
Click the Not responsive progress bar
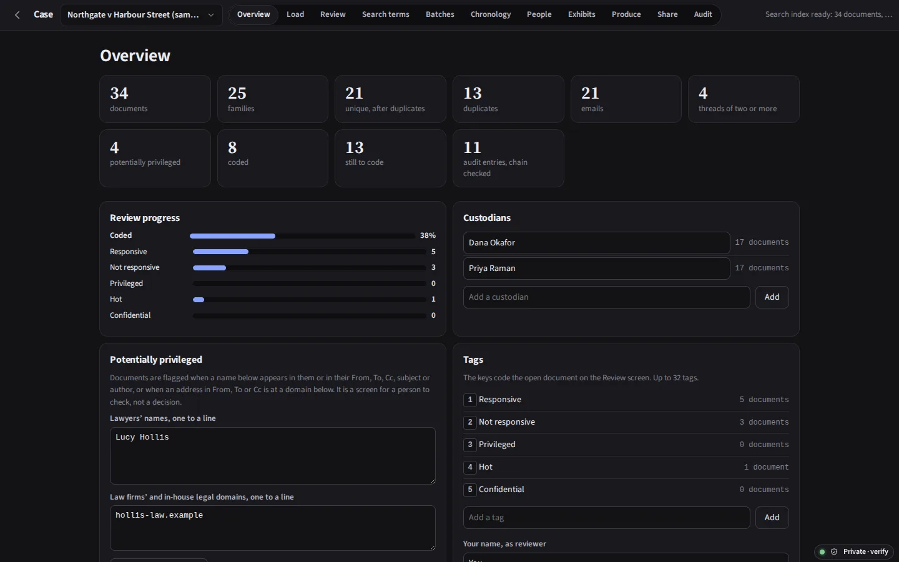click(x=309, y=268)
